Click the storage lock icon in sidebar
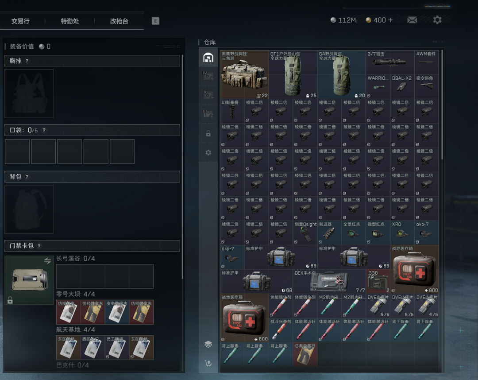Viewport: 478px width, 380px height. tap(208, 133)
